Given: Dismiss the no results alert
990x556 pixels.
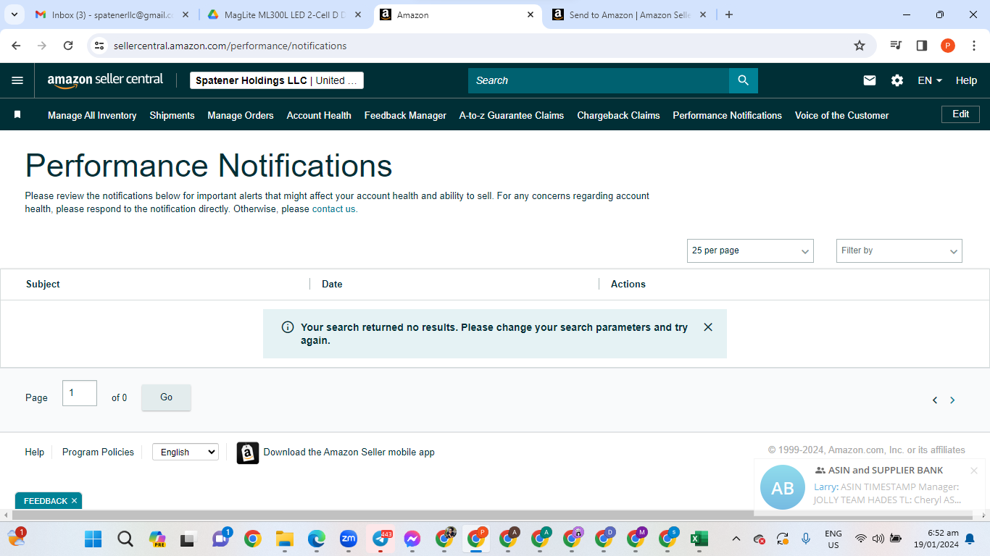Looking at the screenshot, I should pos(708,327).
